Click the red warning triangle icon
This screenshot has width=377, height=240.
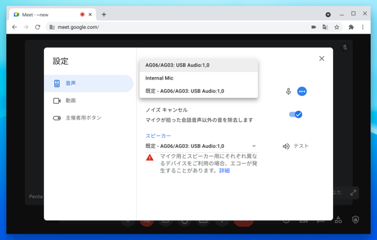tap(150, 157)
